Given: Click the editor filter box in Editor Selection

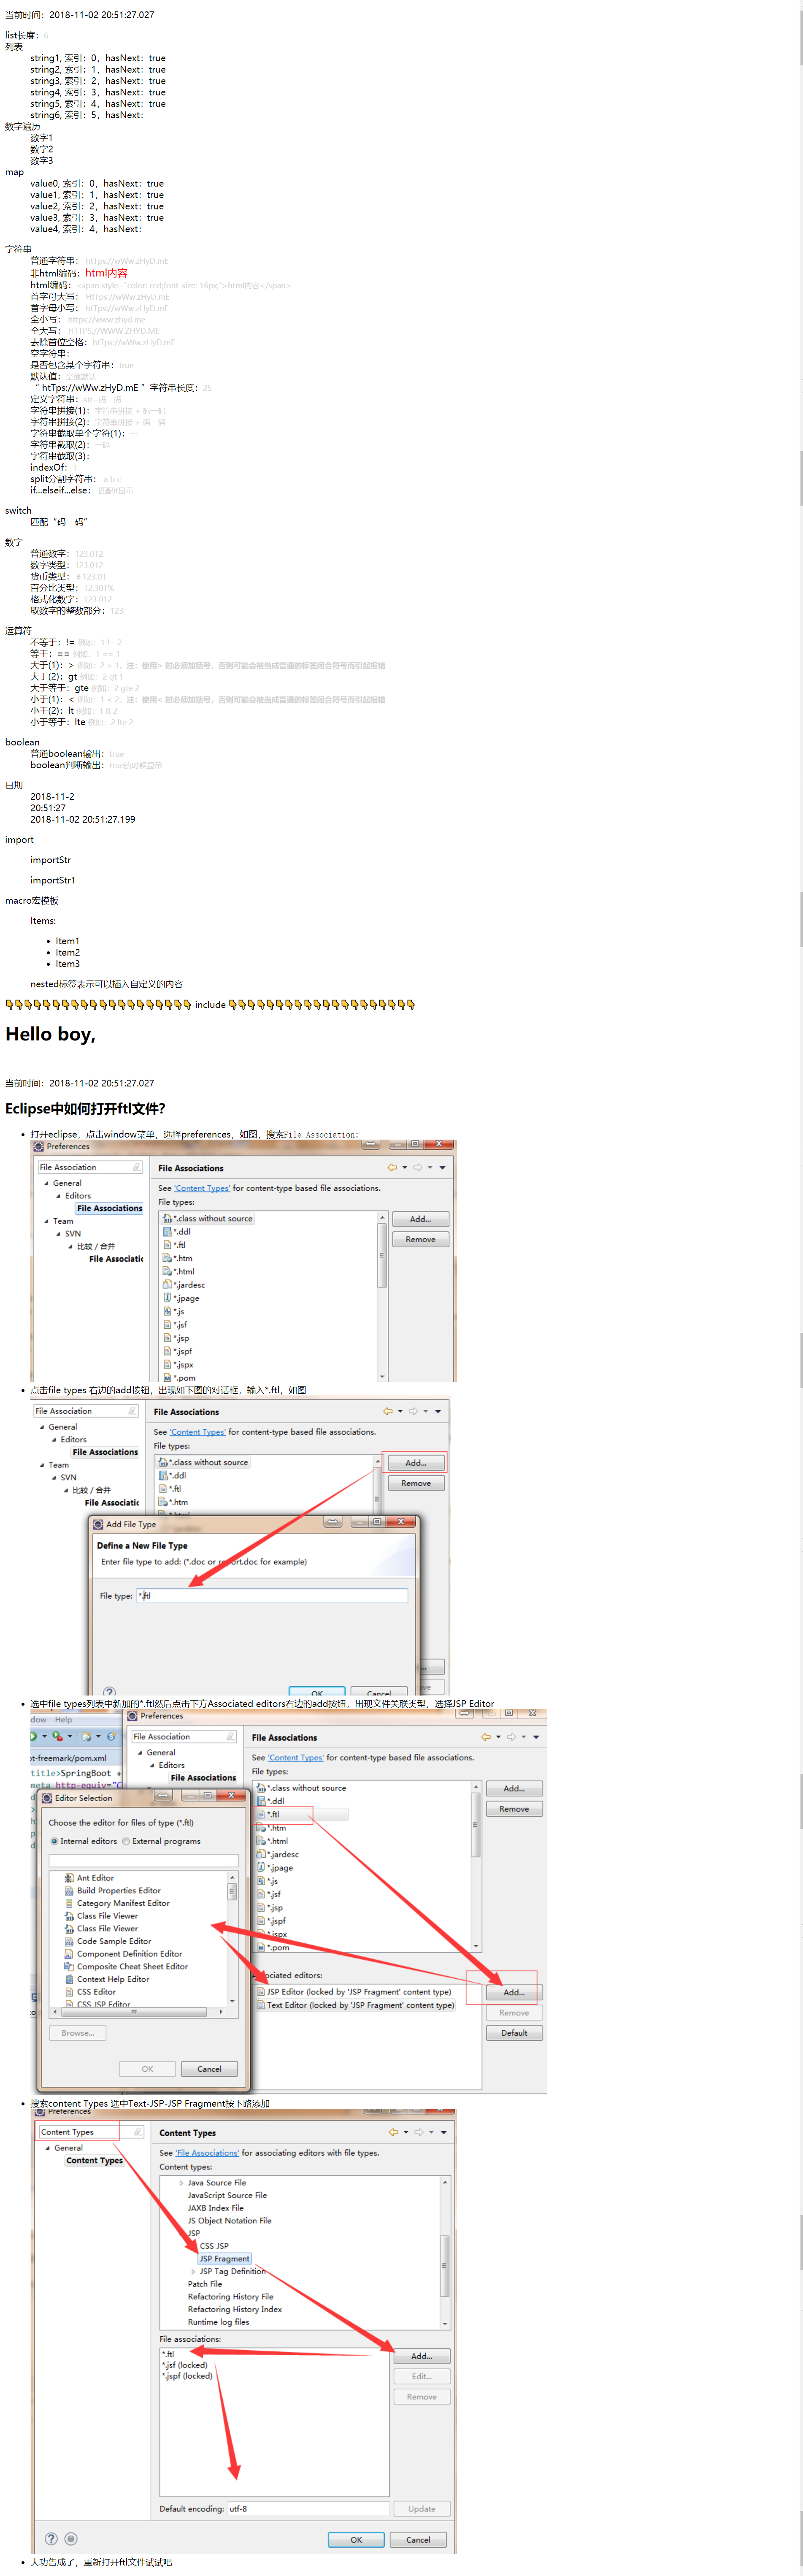Looking at the screenshot, I should (x=143, y=1860).
